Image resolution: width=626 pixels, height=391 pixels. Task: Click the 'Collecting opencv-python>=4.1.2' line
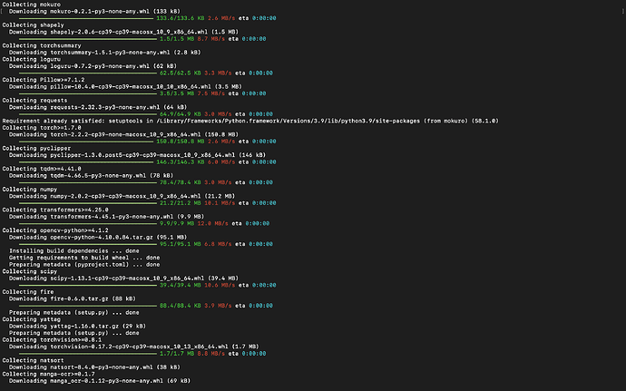click(55, 230)
